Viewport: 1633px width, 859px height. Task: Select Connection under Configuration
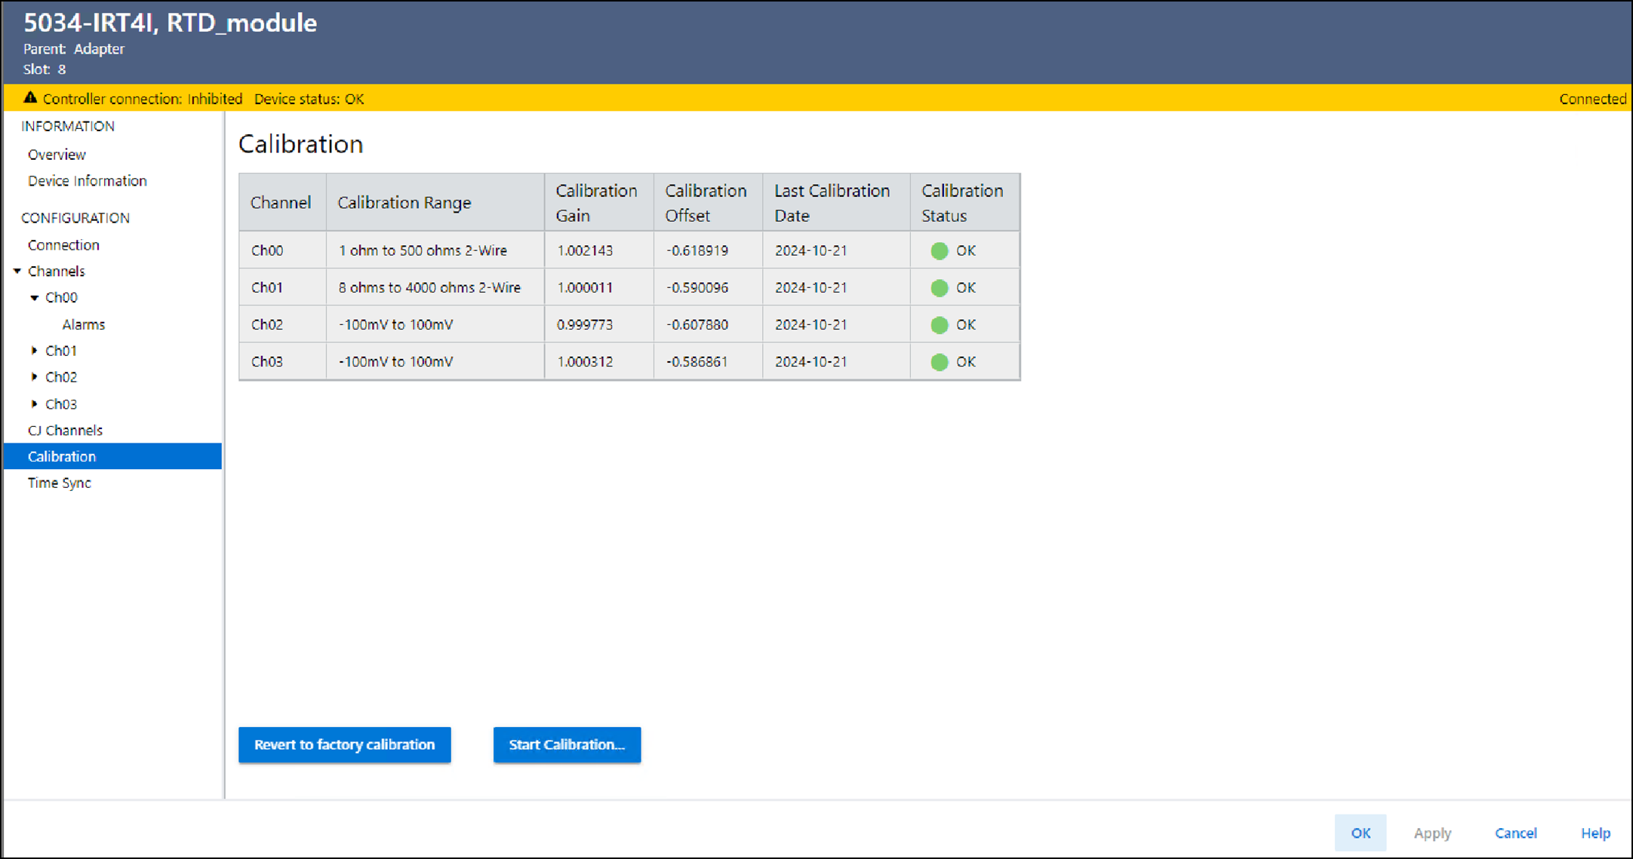point(63,245)
